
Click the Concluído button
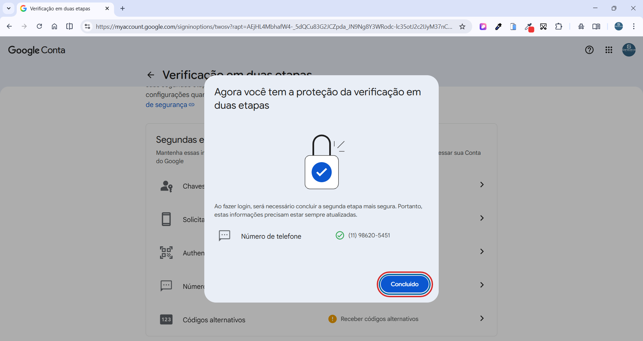click(x=405, y=284)
